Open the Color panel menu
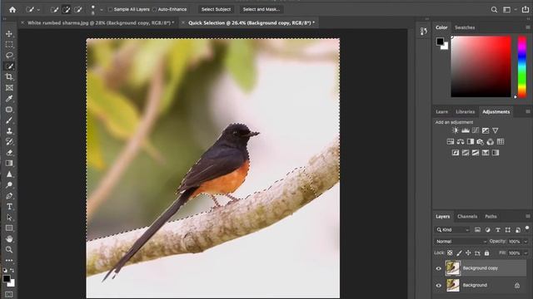The image size is (533, 299). tap(527, 27)
